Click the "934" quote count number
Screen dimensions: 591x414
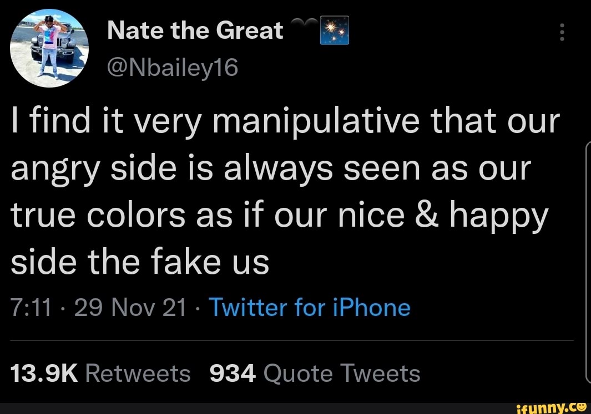233,373
